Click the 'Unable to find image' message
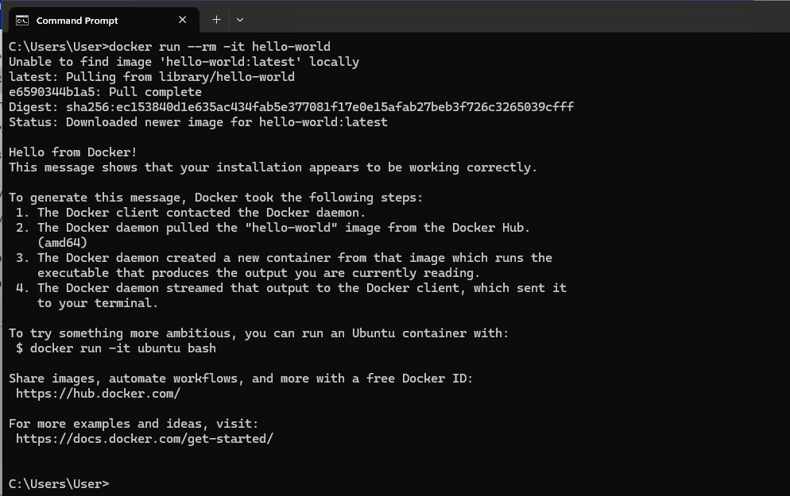Screen dimensions: 790x496 pyautogui.click(x=184, y=62)
